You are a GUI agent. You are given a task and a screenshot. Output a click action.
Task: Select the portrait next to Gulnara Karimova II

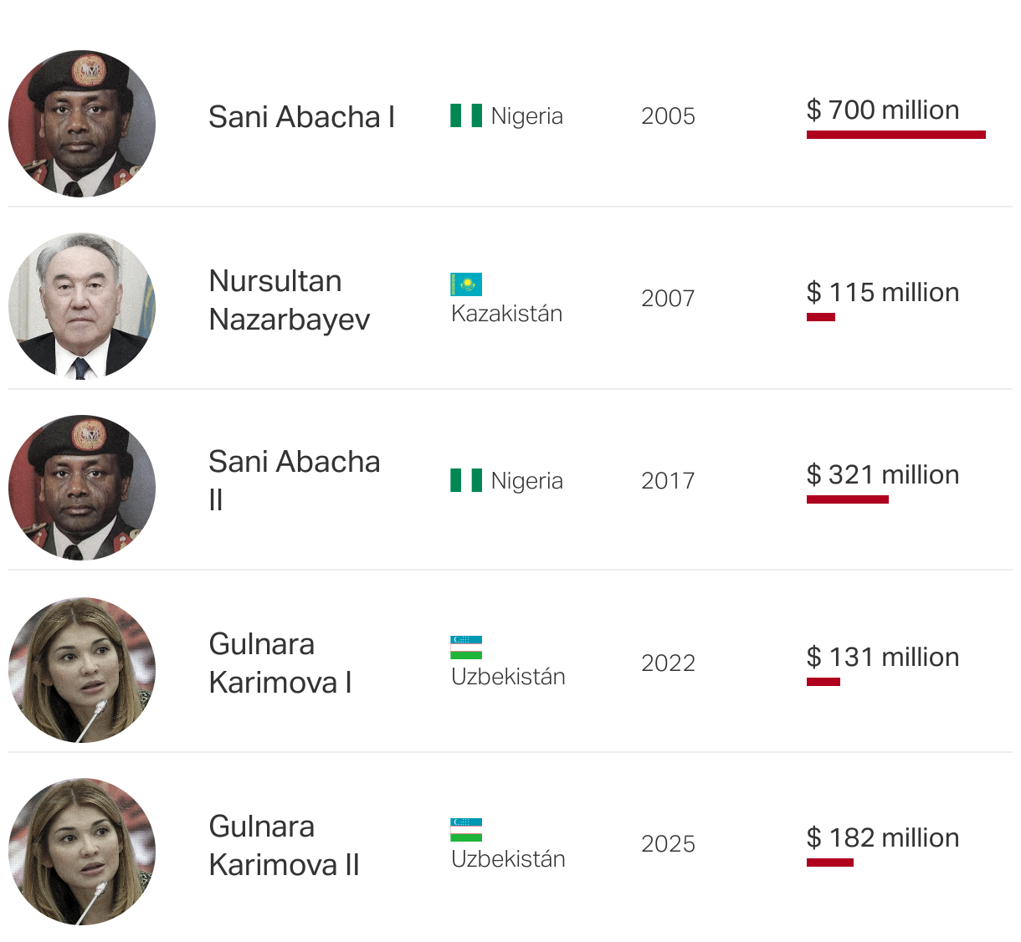point(82,852)
